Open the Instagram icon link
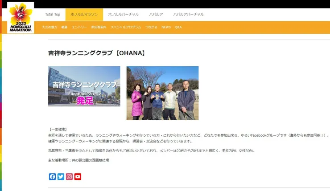 coord(69,176)
